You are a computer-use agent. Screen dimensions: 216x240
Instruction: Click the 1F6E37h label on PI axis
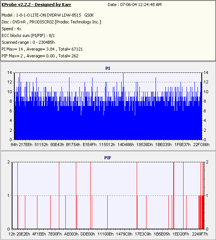coord(182,145)
